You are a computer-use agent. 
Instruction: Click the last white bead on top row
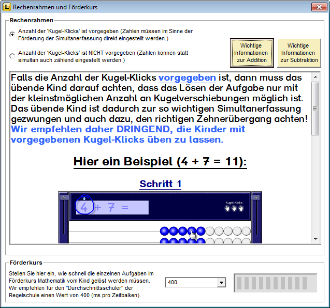tap(246, 231)
